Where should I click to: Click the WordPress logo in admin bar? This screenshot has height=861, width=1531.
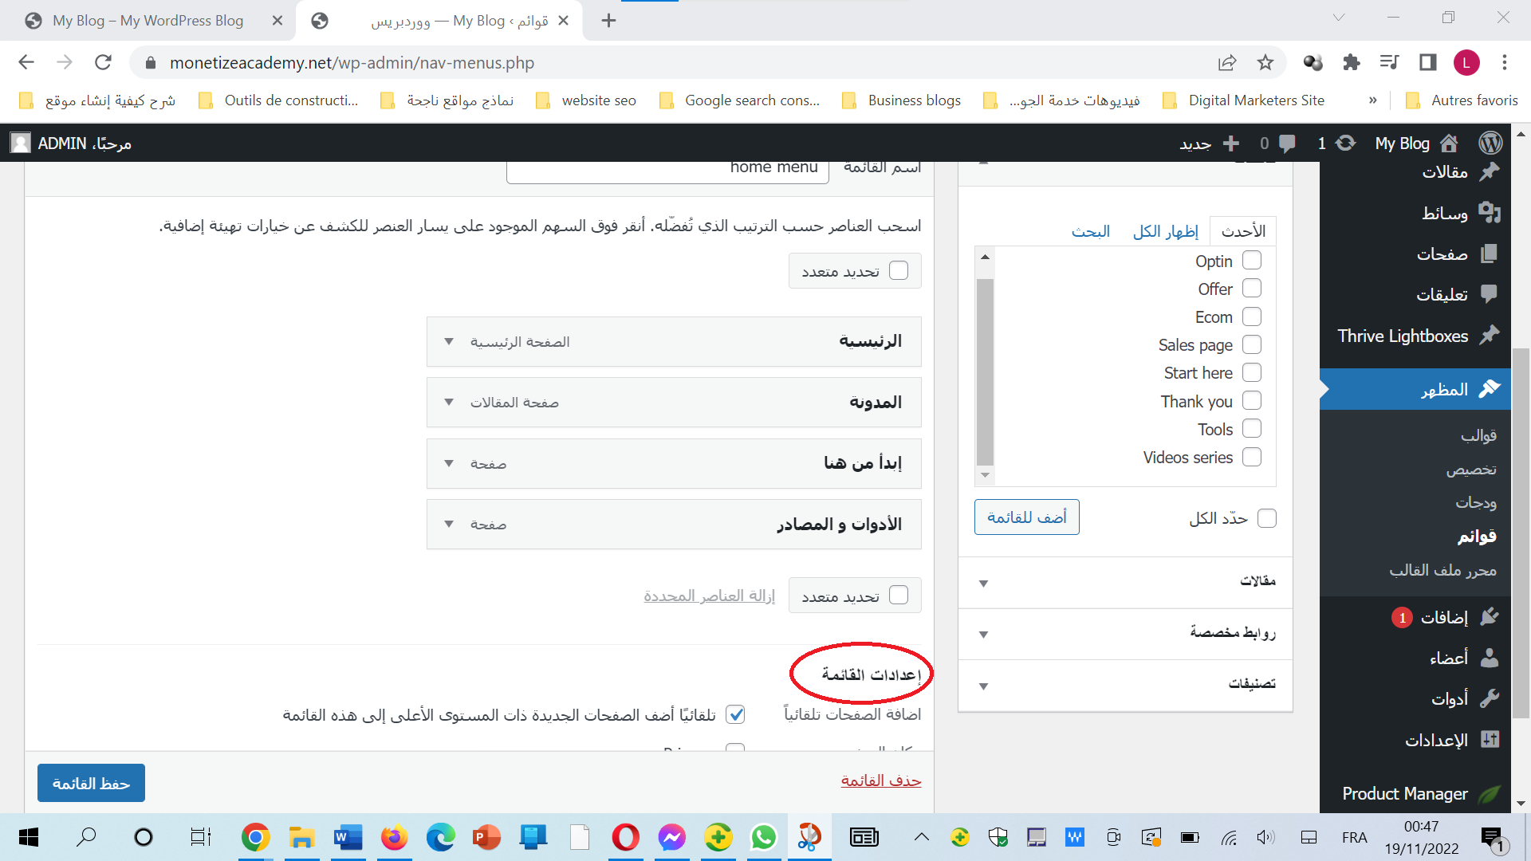coord(1490,143)
